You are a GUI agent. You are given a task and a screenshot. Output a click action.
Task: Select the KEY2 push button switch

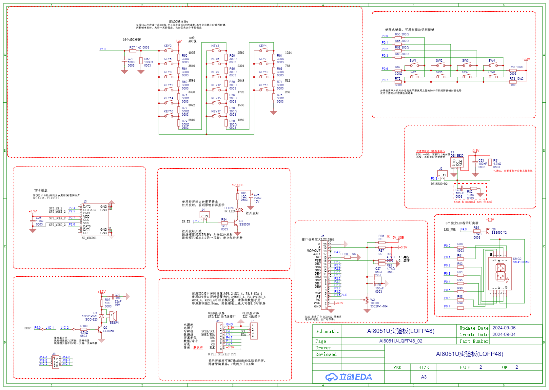tap(168, 50)
